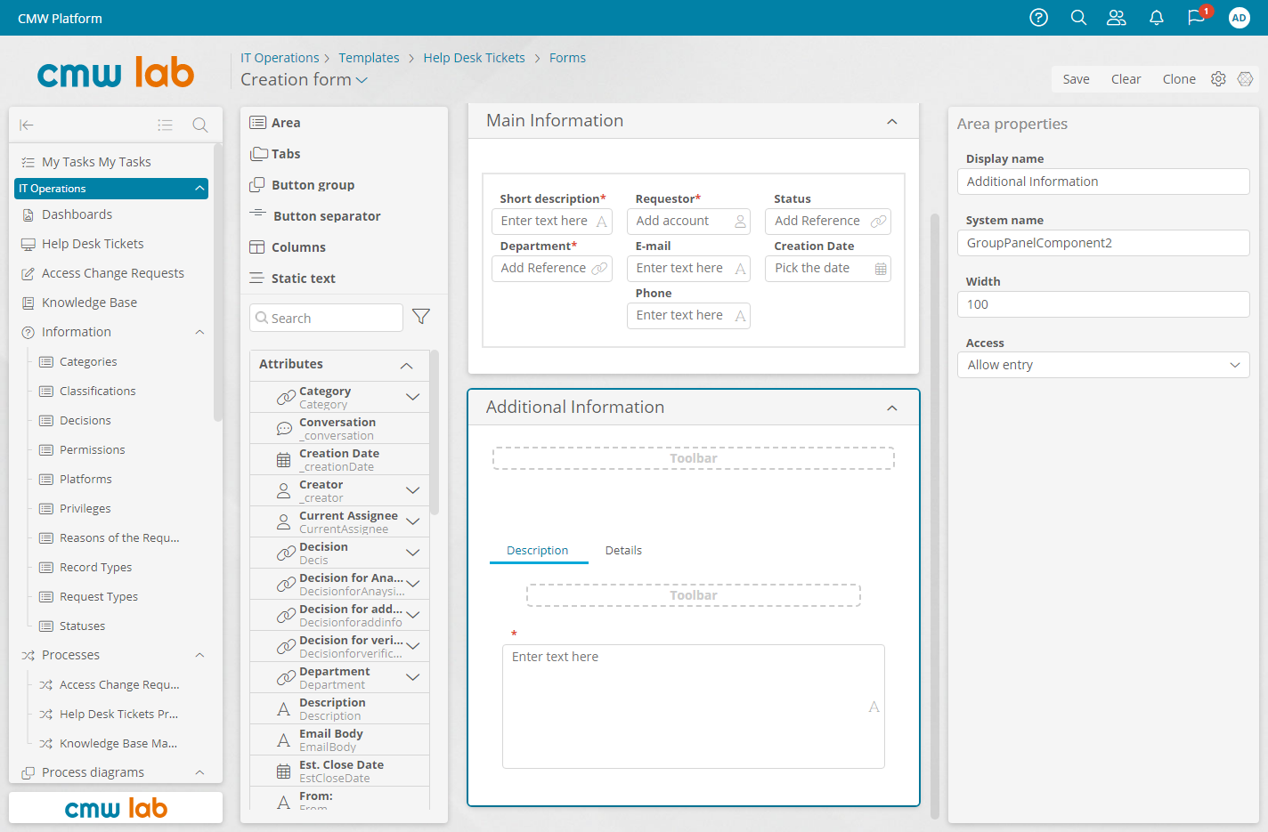Expand the Department attribute chevron
The image size is (1268, 832).
(412, 677)
